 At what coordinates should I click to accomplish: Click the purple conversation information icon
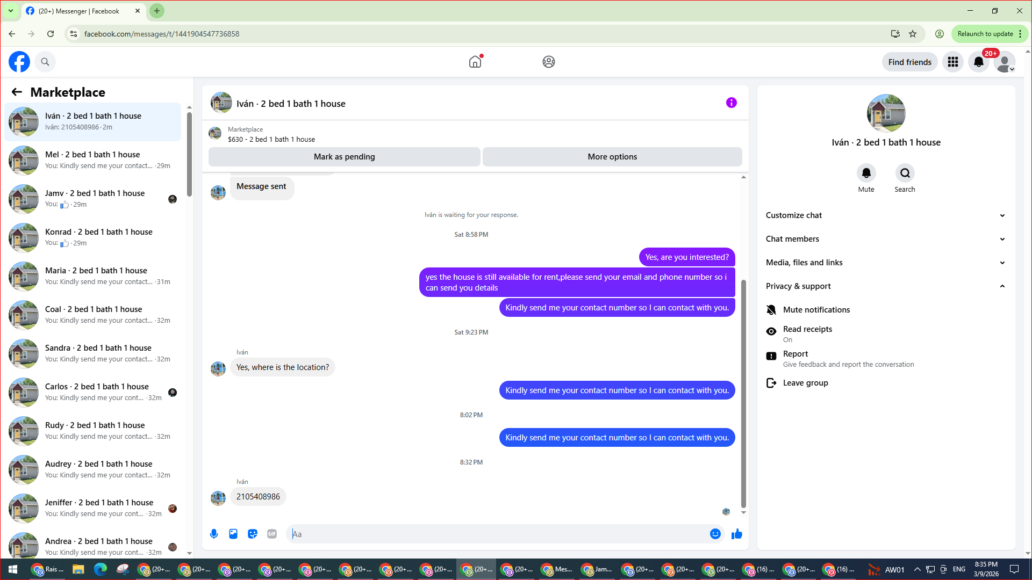tap(731, 103)
